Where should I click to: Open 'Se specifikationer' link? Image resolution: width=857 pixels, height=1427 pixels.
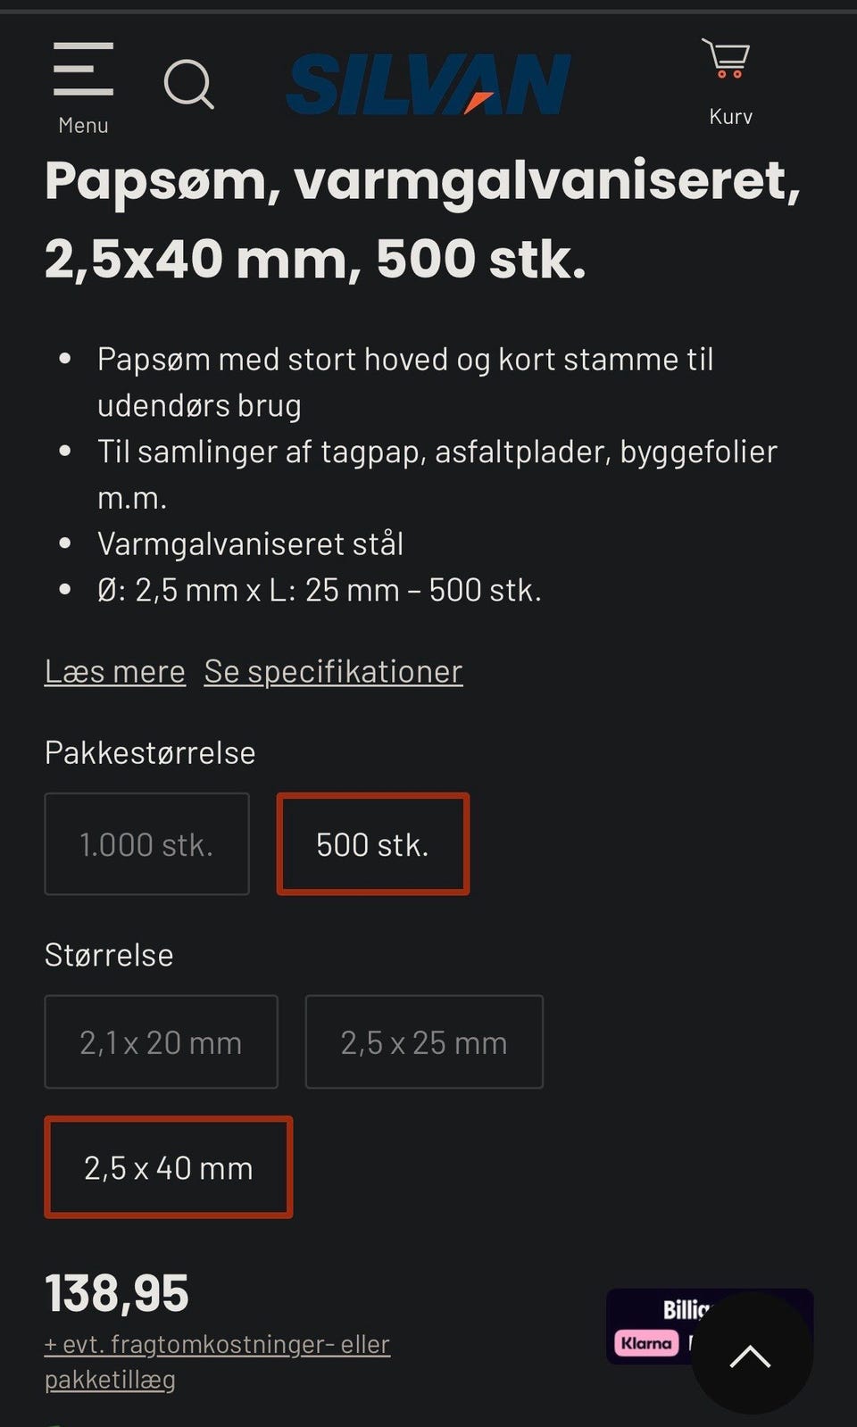pos(333,671)
